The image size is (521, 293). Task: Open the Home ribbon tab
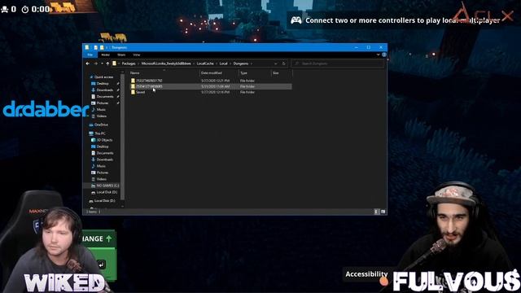(x=105, y=55)
